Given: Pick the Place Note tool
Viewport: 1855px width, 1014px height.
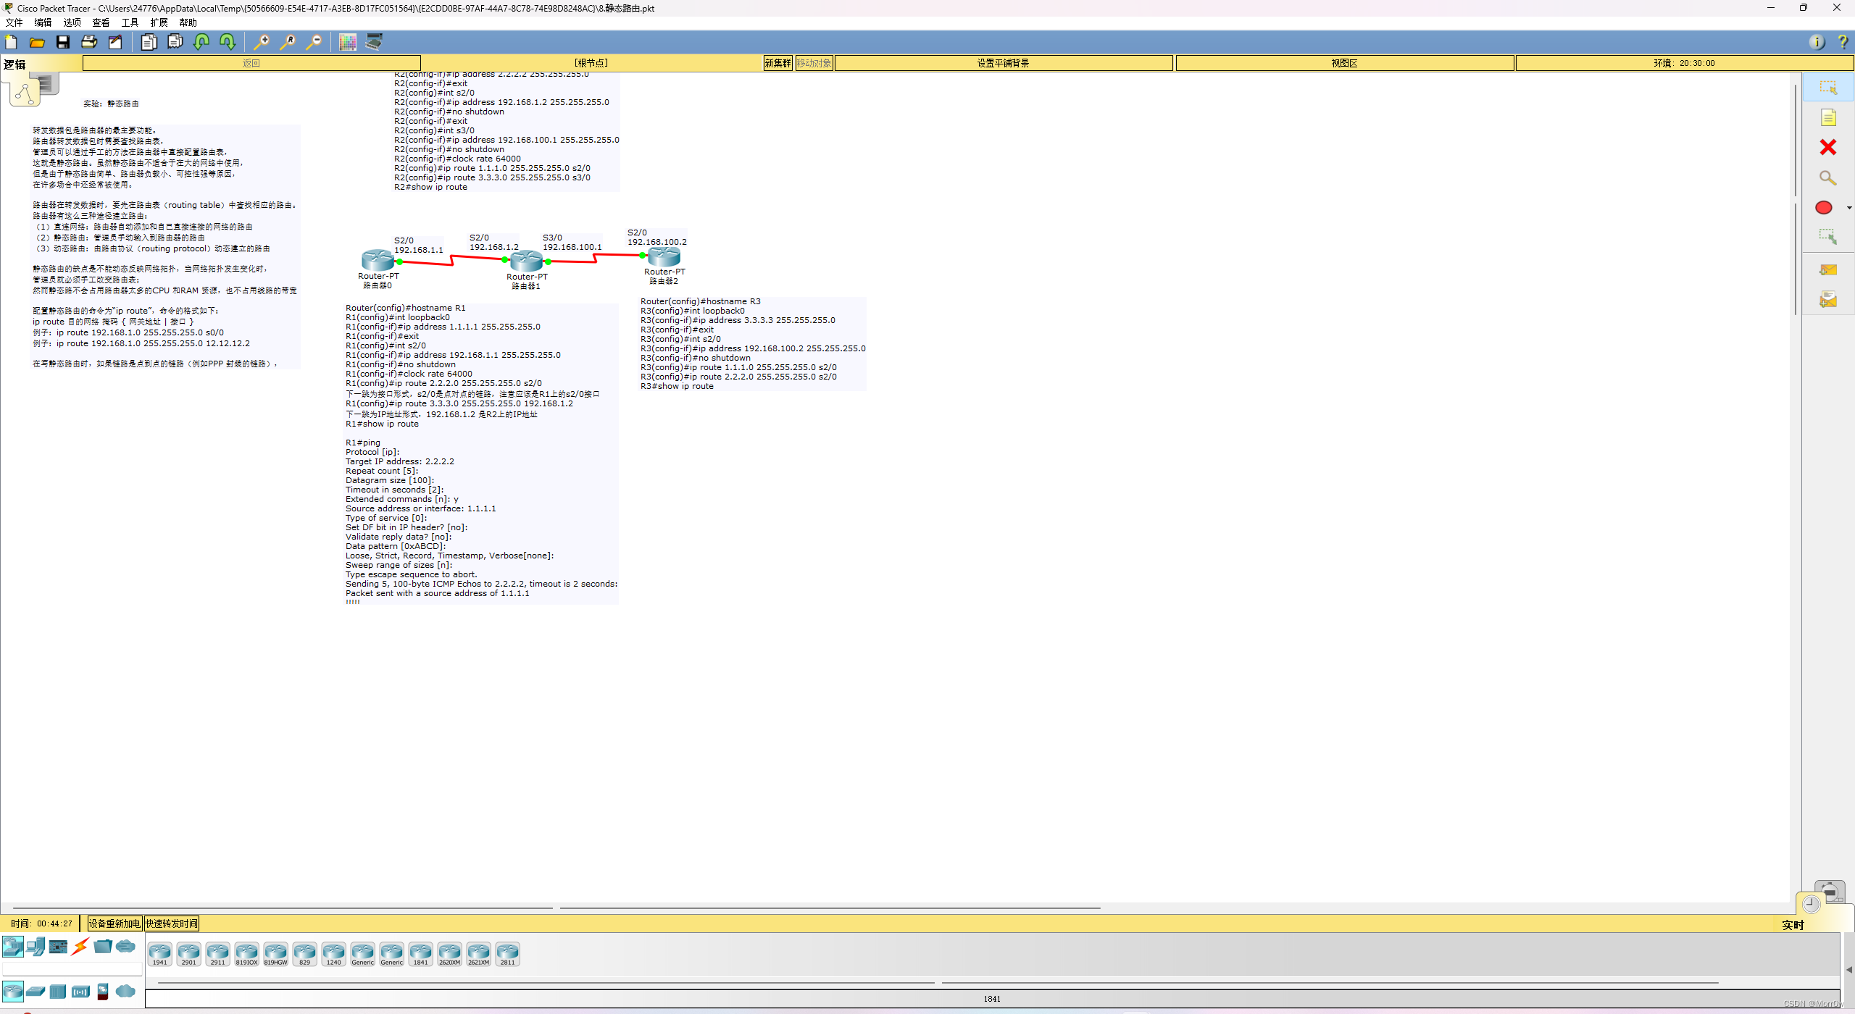Looking at the screenshot, I should [x=1828, y=117].
